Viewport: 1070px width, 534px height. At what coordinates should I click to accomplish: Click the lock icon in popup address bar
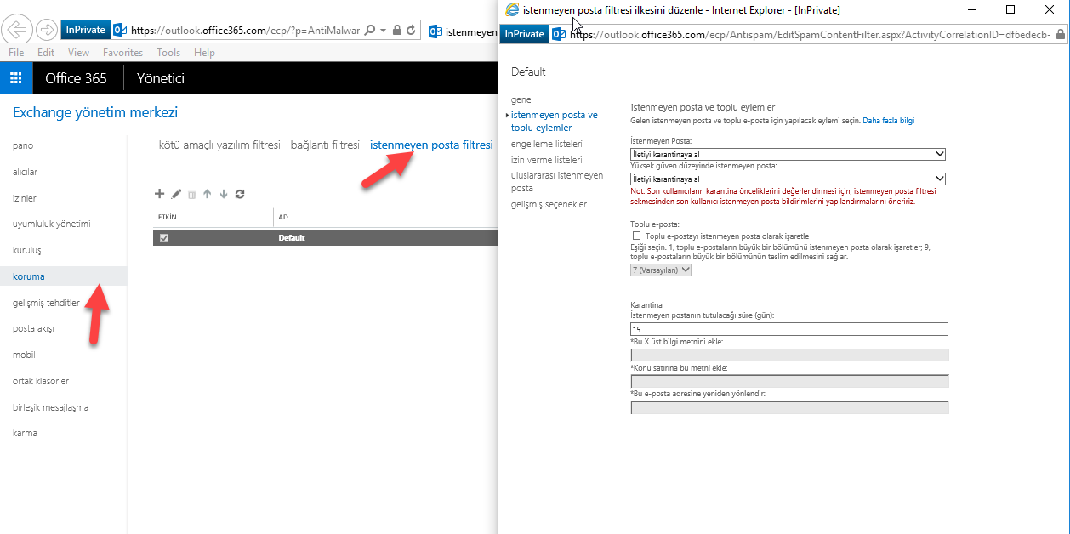[x=1059, y=35]
